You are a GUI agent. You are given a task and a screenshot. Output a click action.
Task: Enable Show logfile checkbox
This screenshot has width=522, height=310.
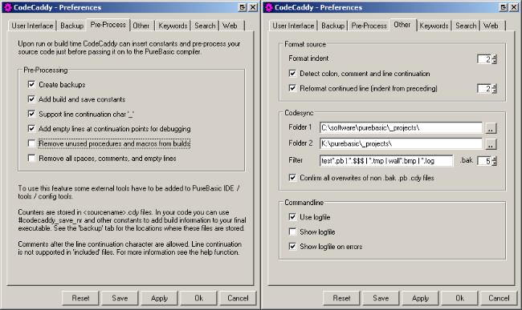click(x=292, y=231)
